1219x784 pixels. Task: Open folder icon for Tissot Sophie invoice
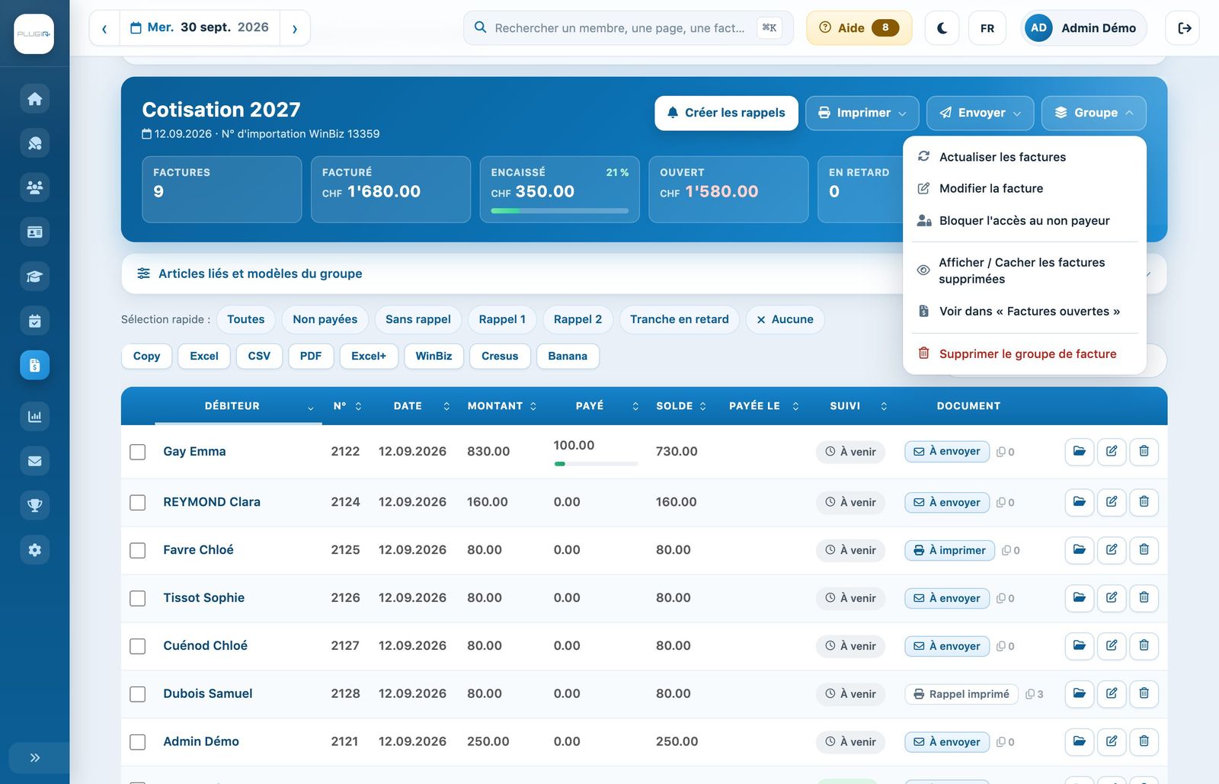click(x=1080, y=598)
